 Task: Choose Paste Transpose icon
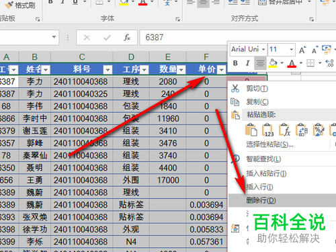click(x=302, y=130)
